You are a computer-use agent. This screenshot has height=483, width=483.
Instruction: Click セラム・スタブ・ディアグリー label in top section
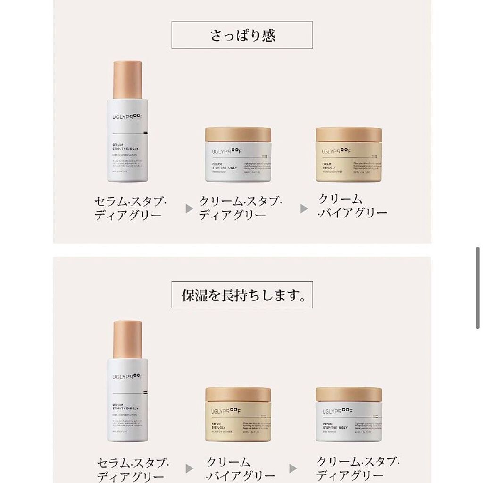[130, 208]
